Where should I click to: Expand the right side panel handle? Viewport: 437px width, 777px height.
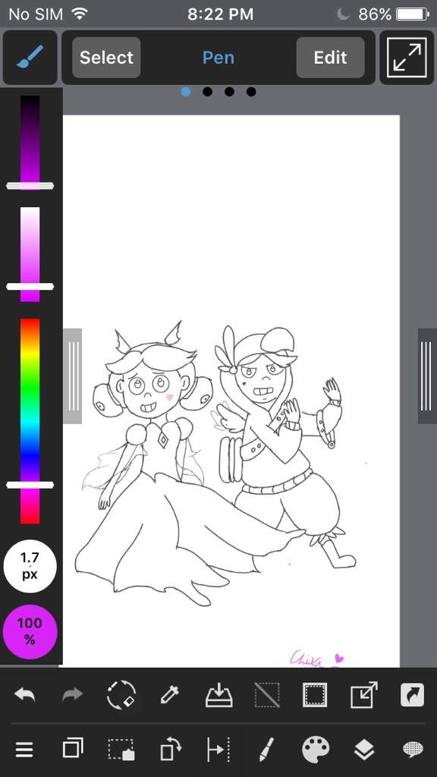pyautogui.click(x=427, y=376)
